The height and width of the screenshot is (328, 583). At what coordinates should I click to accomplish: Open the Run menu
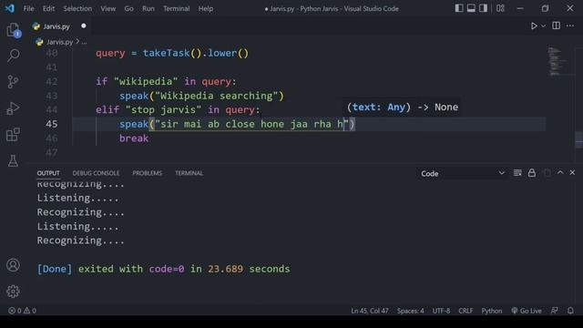point(148,8)
